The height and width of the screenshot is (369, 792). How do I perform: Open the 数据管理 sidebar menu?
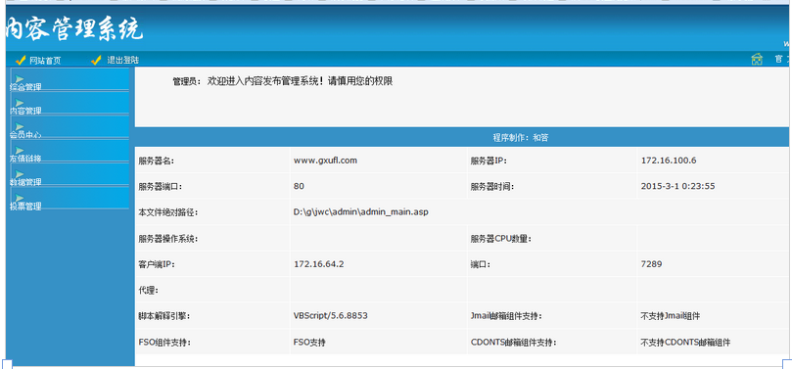(x=25, y=182)
